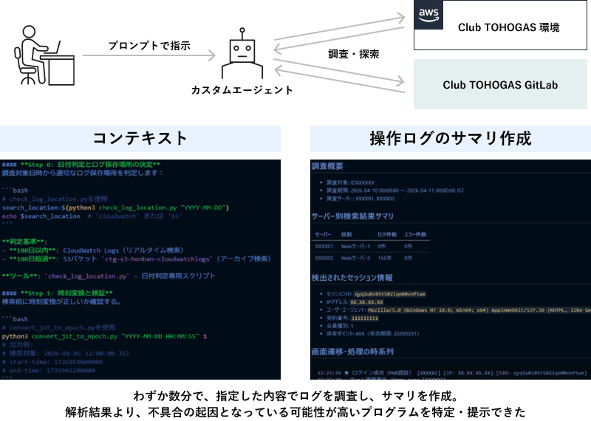The image size is (591, 421).
Task: Click the 調査概要 heading
Action: [x=327, y=166]
